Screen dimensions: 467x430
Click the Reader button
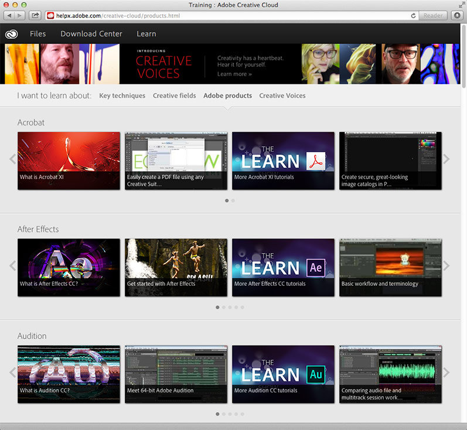coord(433,15)
